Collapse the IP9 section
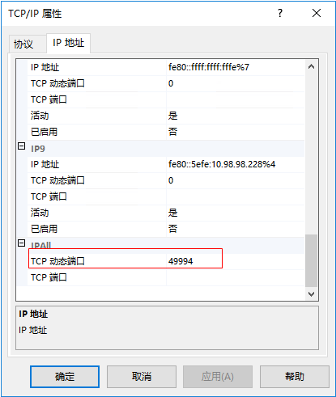Screen dimensions: 336x397 point(21,146)
